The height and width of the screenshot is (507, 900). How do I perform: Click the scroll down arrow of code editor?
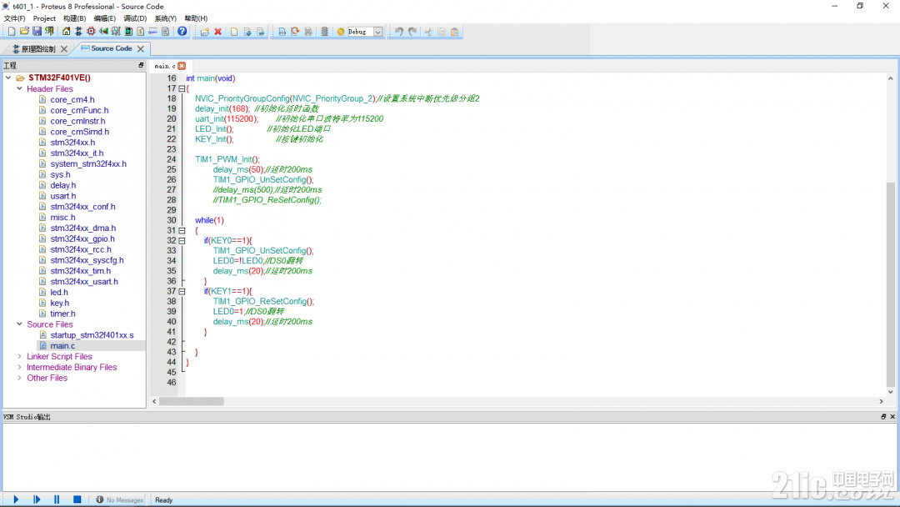(890, 392)
